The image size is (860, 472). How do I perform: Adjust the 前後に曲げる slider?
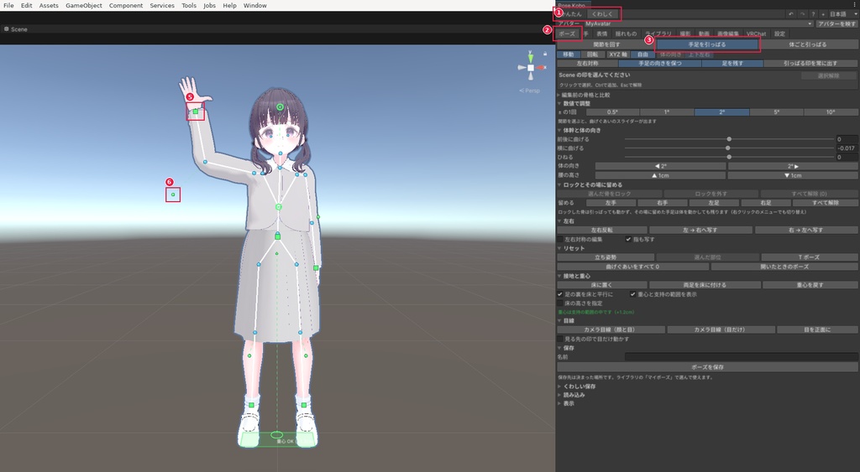click(x=728, y=139)
